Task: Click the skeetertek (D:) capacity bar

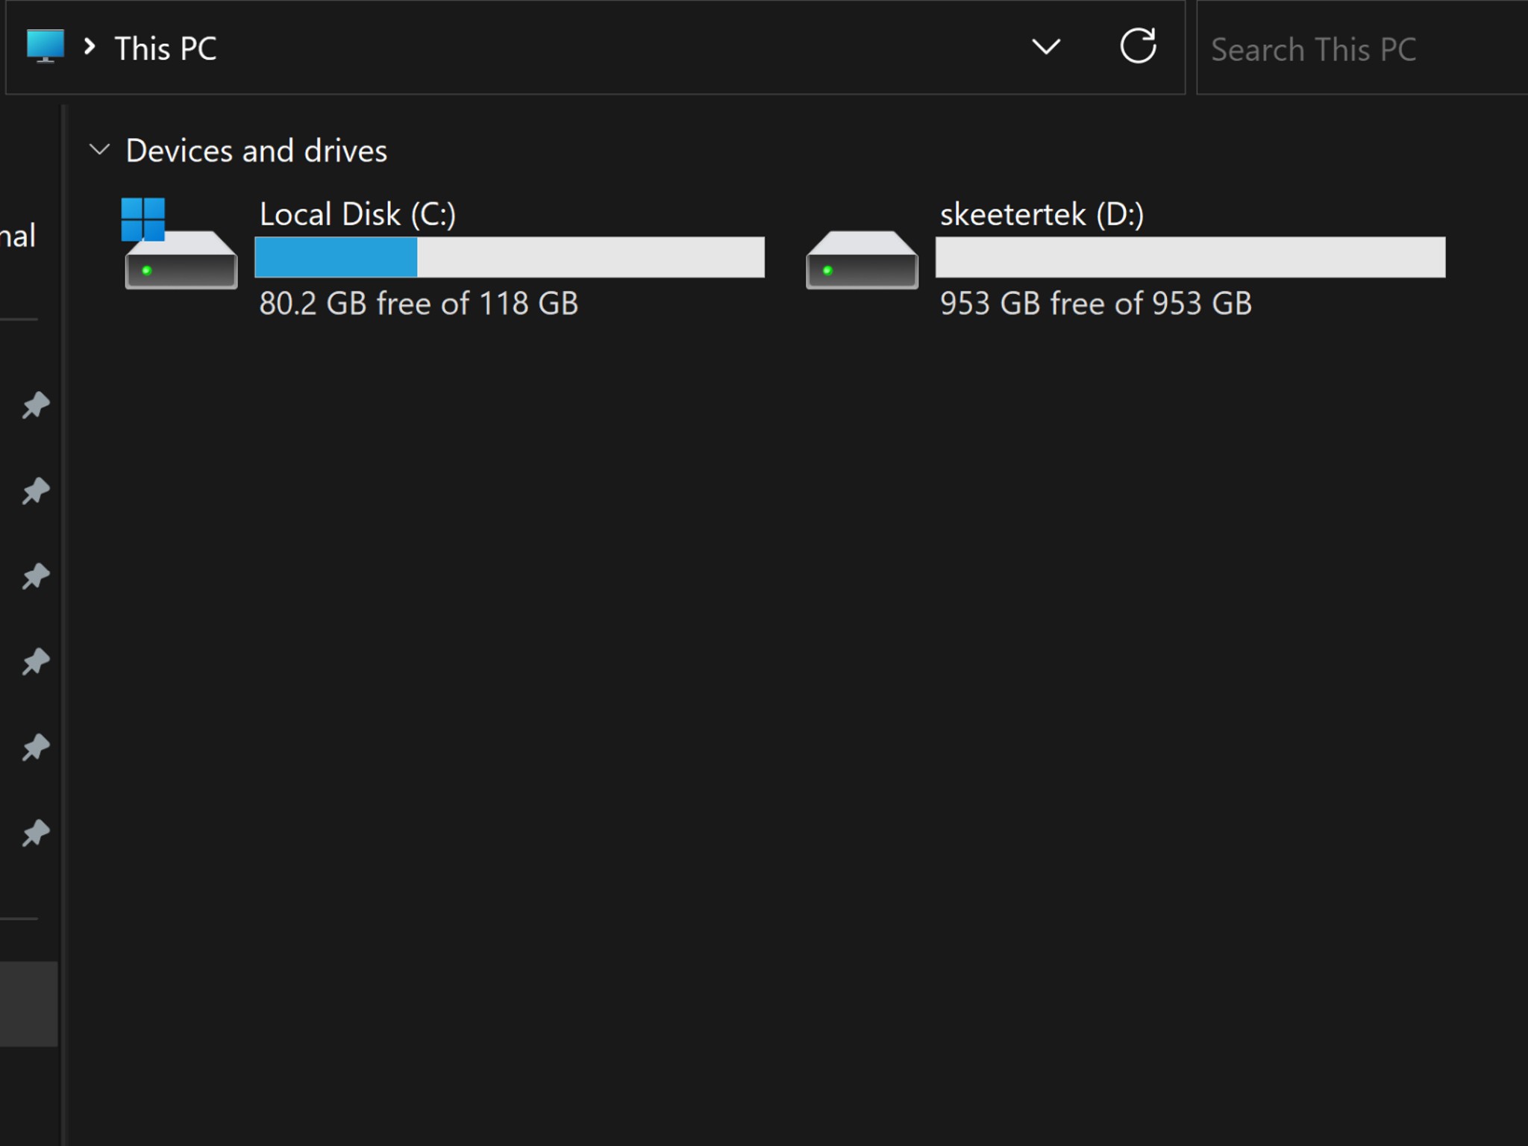Action: [x=1190, y=257]
